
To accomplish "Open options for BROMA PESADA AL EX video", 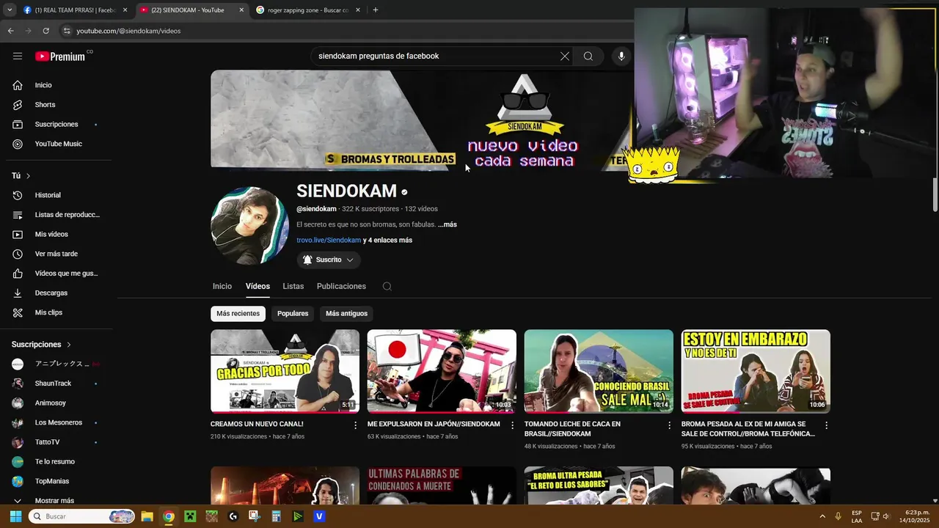I will (826, 425).
